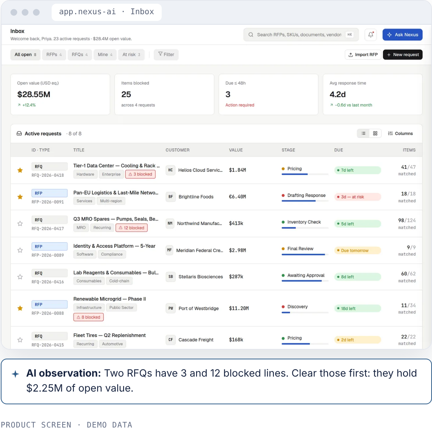Click the CF Cascade Freight avatar
The height and width of the screenshot is (432, 432).
[x=171, y=340]
